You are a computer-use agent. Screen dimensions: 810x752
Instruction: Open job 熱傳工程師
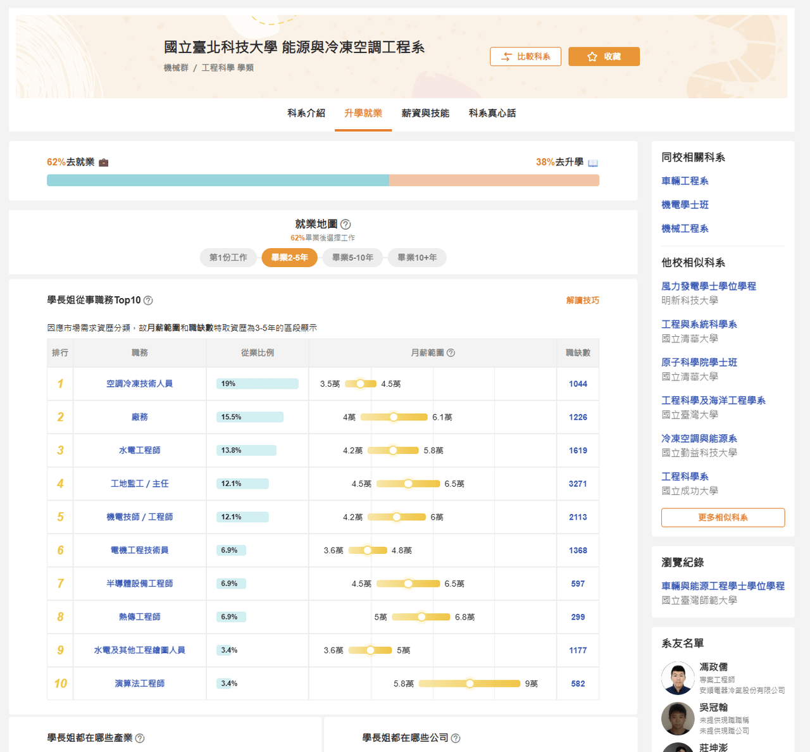click(x=139, y=617)
